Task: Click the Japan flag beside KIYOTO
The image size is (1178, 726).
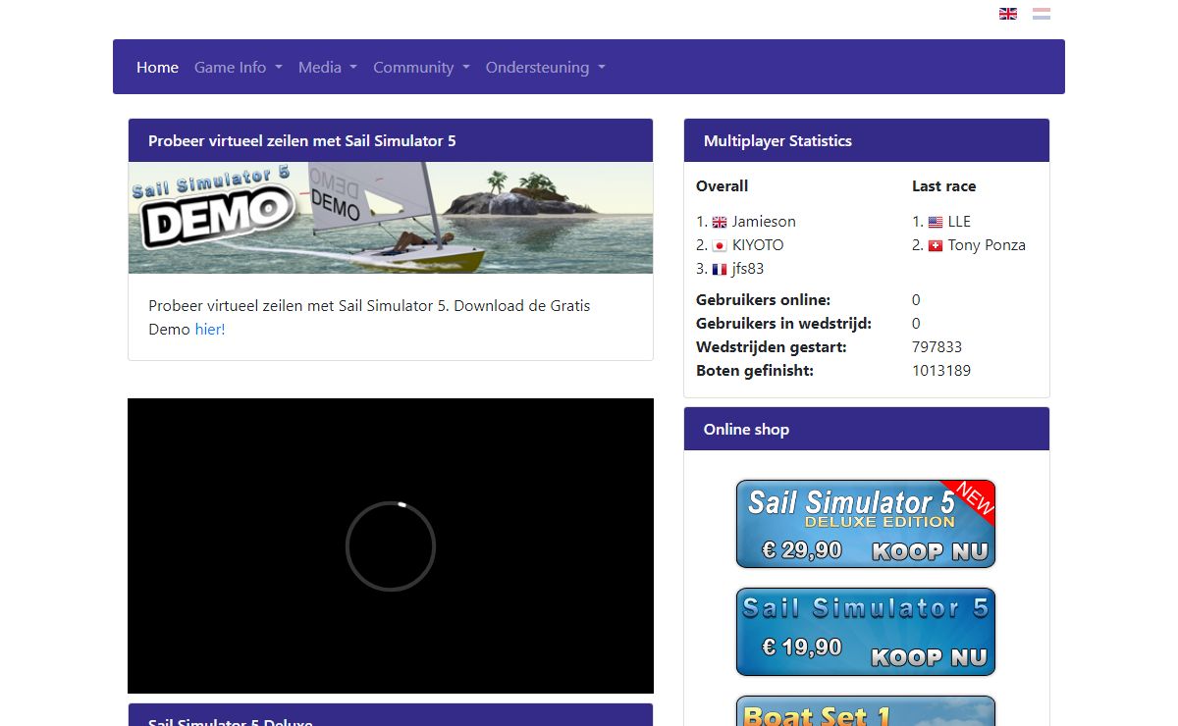Action: click(x=720, y=246)
